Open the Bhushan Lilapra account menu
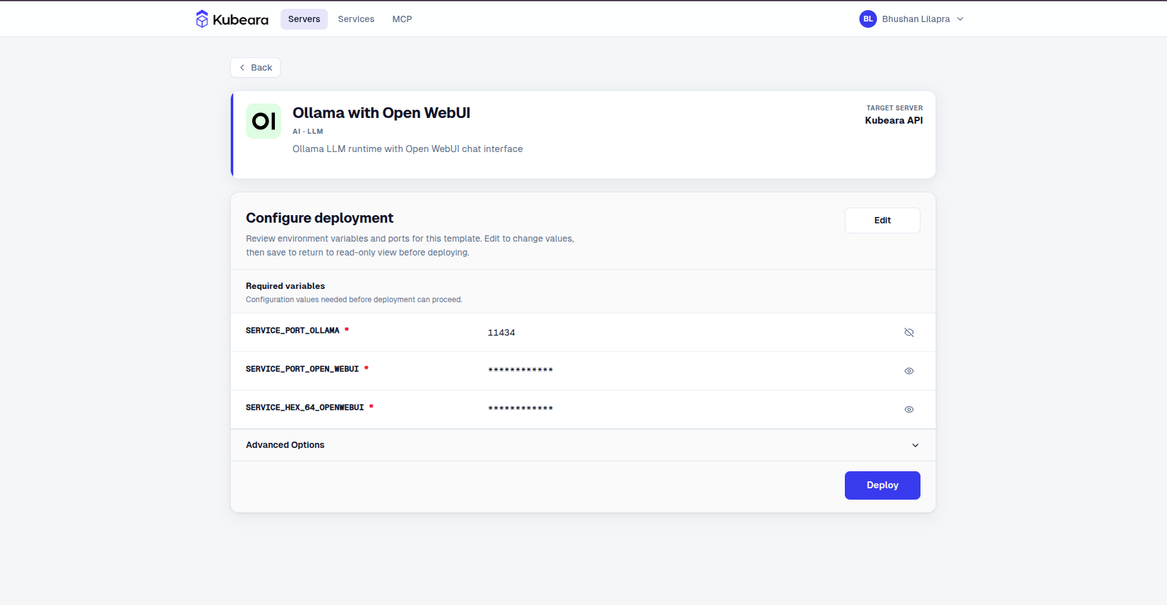The image size is (1167, 605). pyautogui.click(x=912, y=19)
